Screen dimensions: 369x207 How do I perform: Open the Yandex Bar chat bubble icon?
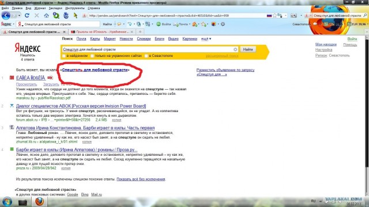coord(119,24)
